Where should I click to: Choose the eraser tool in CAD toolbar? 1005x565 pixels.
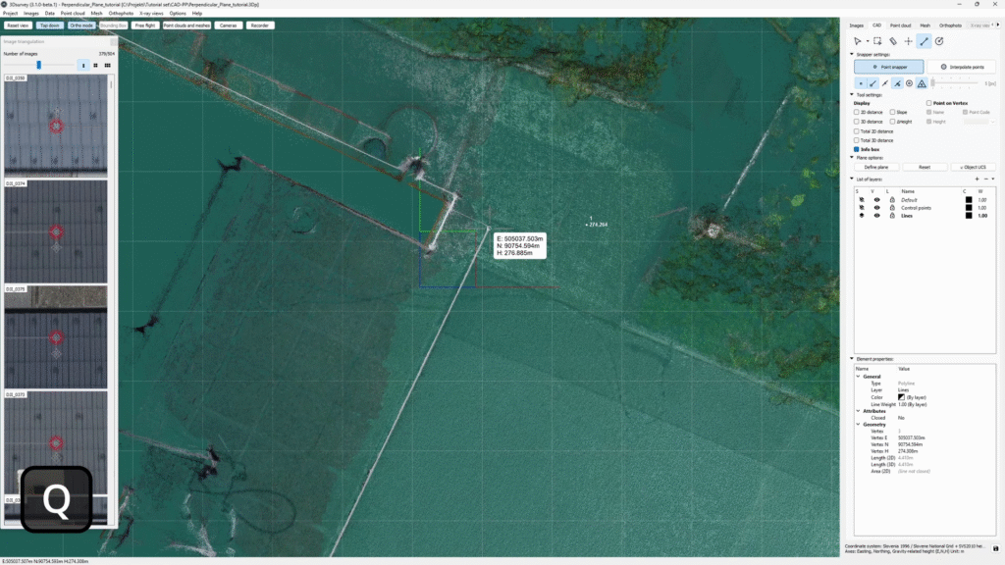click(893, 41)
